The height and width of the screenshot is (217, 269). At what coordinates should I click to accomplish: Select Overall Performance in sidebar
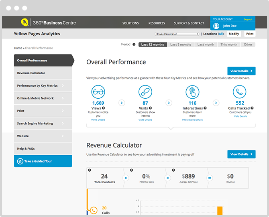[x=44, y=60]
